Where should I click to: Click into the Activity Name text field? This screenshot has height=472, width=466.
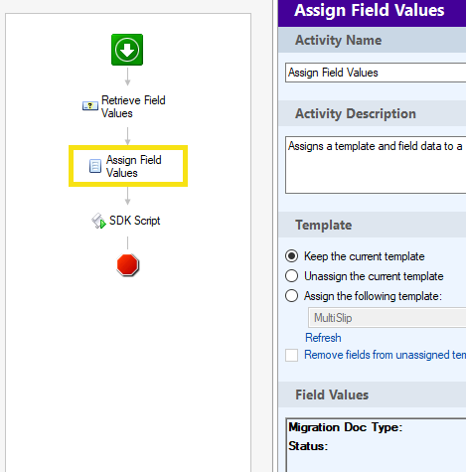tap(376, 73)
